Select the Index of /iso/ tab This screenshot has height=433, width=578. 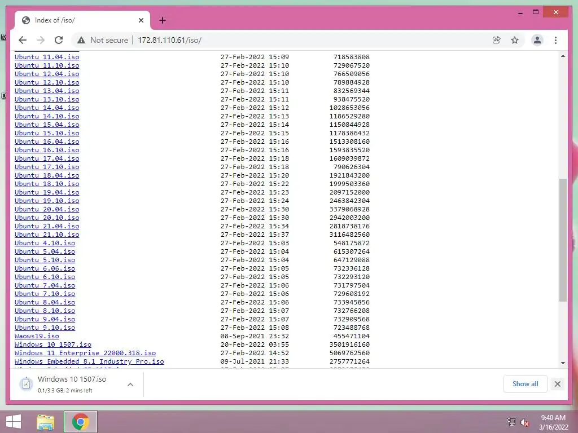click(x=82, y=20)
